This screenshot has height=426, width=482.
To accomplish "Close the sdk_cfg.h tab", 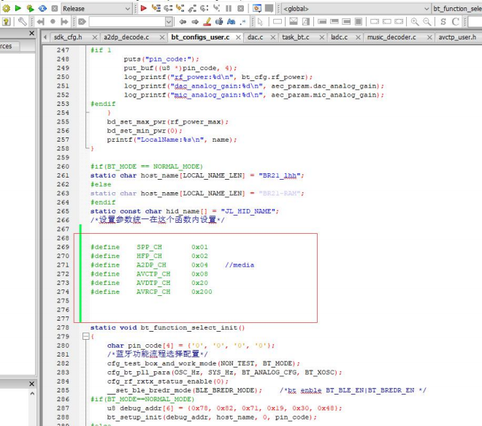I will (95, 37).
